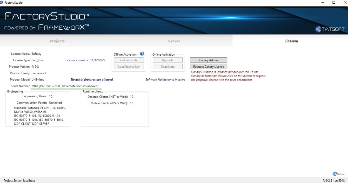The height and width of the screenshot is (183, 348).
Task: Click the Product Version value "fs-9.2"
Action: [35, 67]
